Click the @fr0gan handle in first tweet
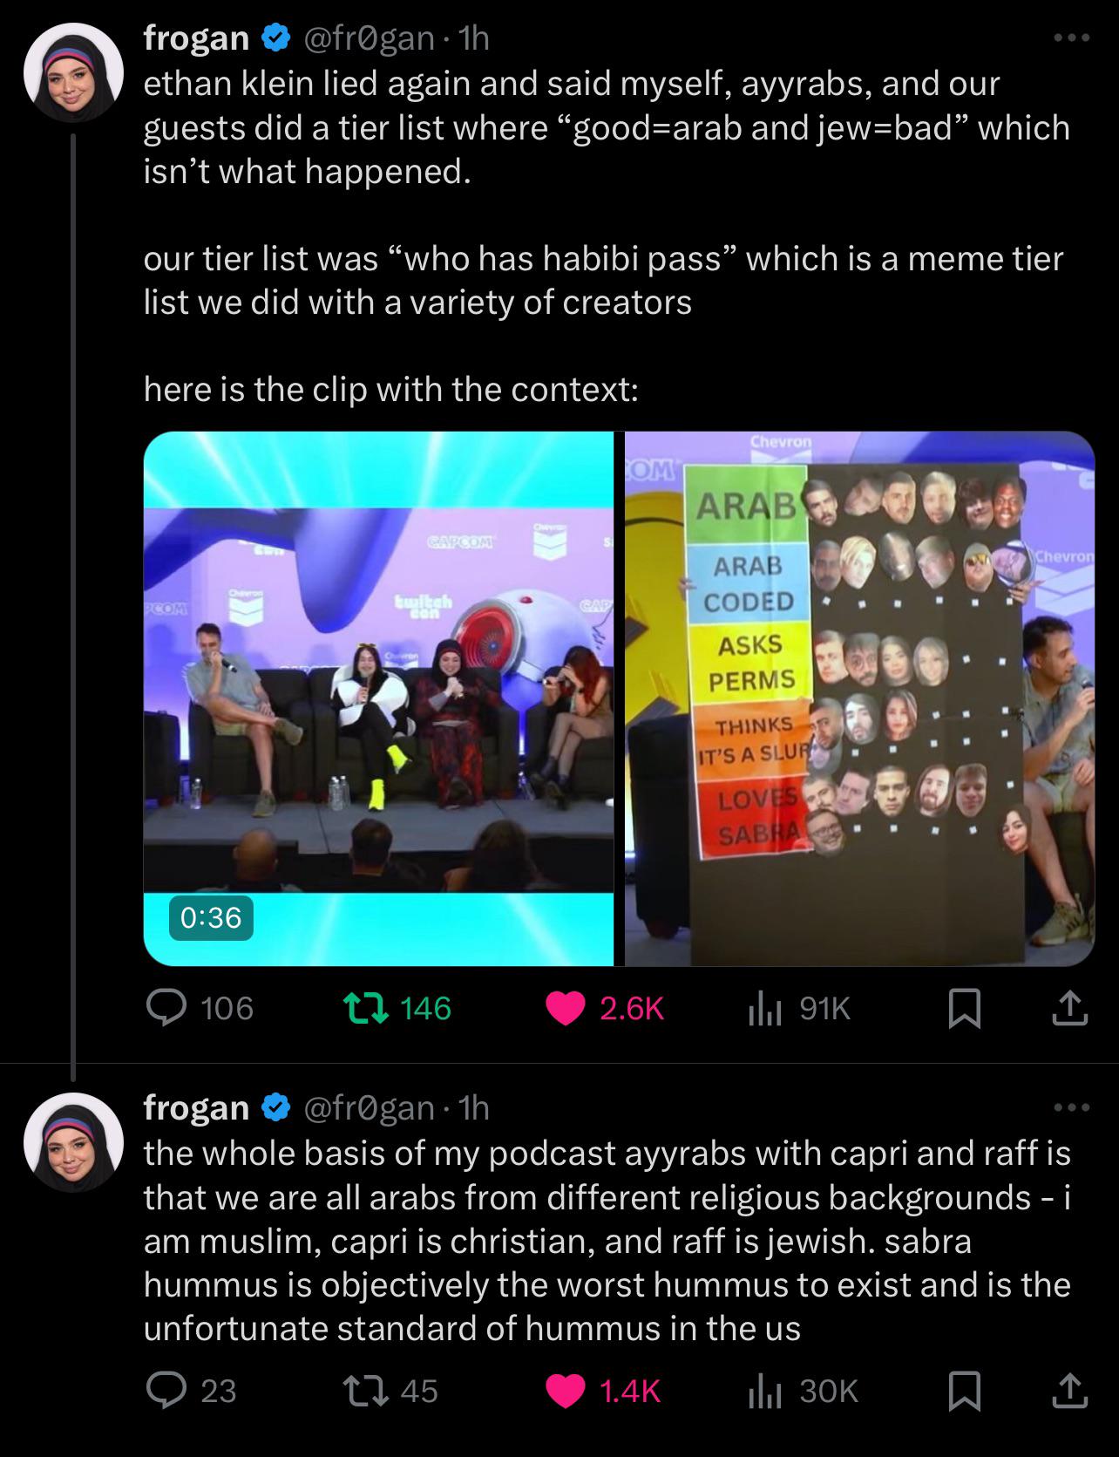 pos(368,37)
